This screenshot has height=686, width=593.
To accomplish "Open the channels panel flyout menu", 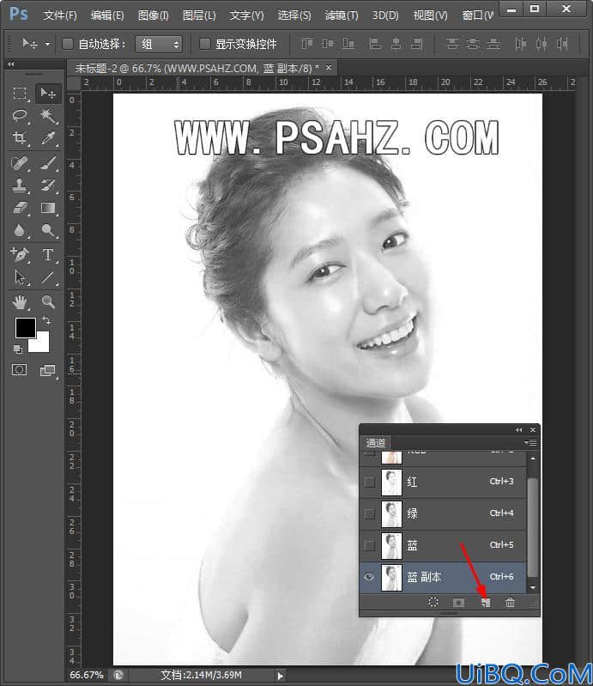I will tap(530, 442).
